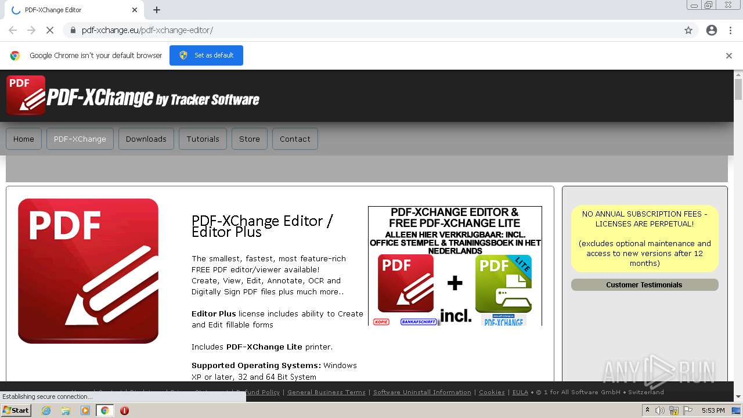Go to the Downloads page

146,139
